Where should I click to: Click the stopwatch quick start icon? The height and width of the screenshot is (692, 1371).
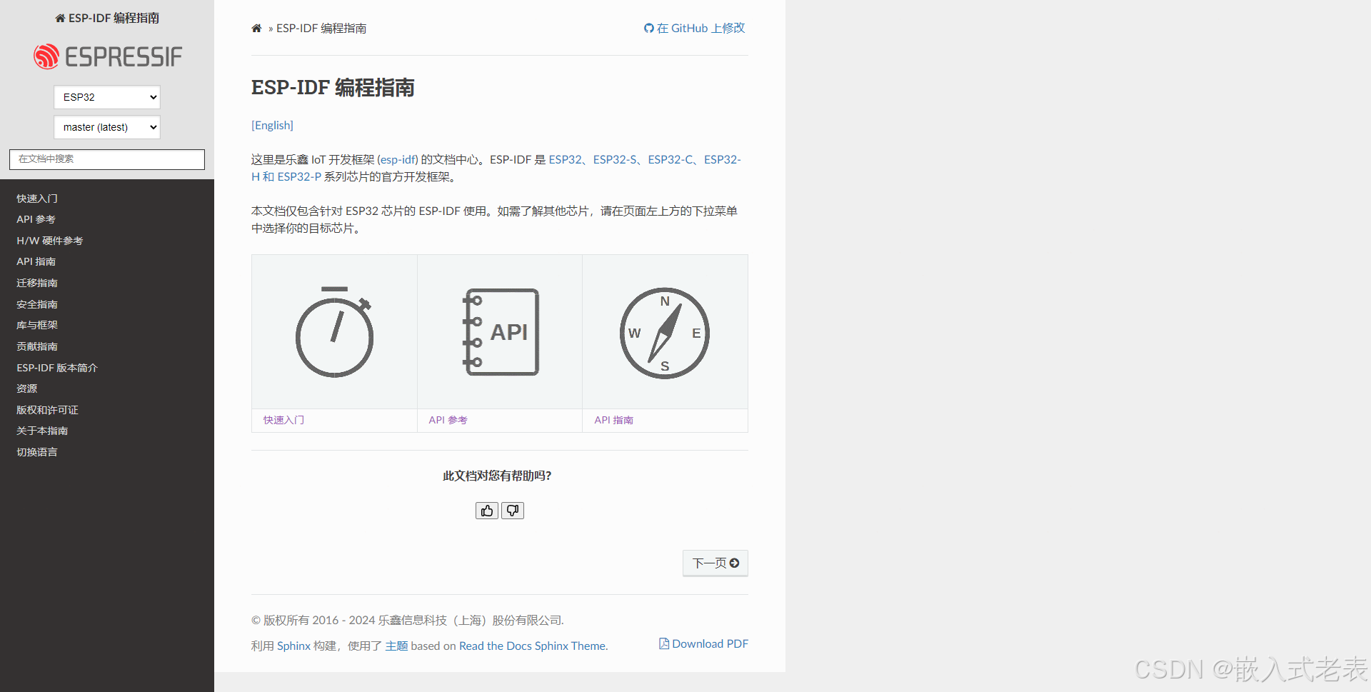coord(334,332)
